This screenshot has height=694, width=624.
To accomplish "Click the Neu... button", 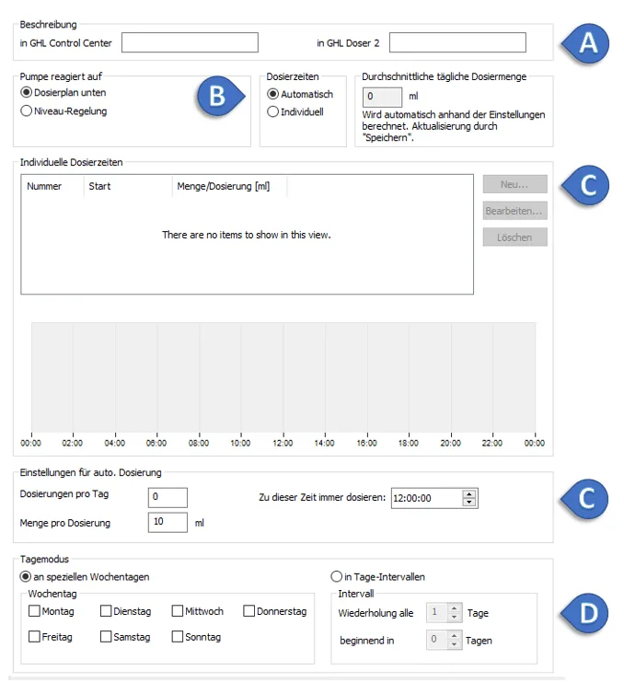I will (514, 184).
